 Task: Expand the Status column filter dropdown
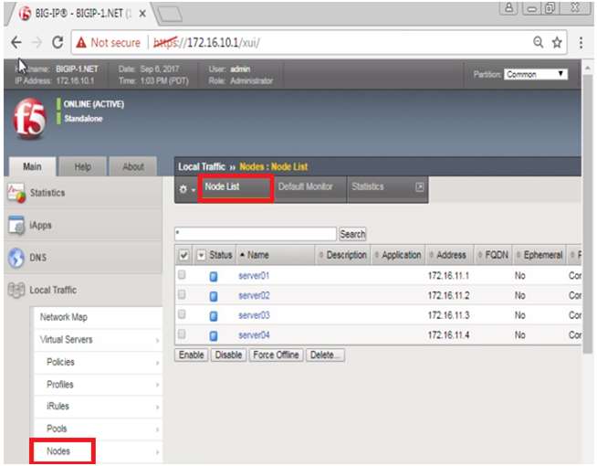click(202, 256)
